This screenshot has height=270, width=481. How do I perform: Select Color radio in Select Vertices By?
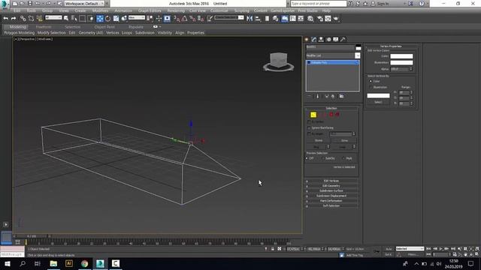[x=371, y=81]
